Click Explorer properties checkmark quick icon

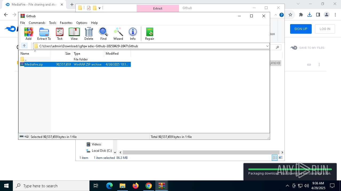click(89, 8)
